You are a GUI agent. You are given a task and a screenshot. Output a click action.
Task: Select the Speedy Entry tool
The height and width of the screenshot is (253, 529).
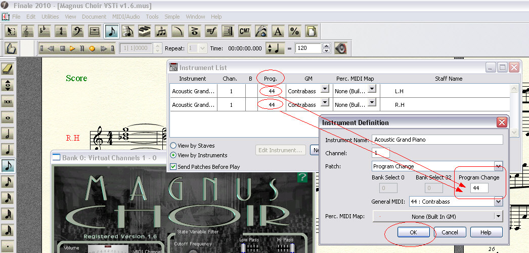coord(127,31)
